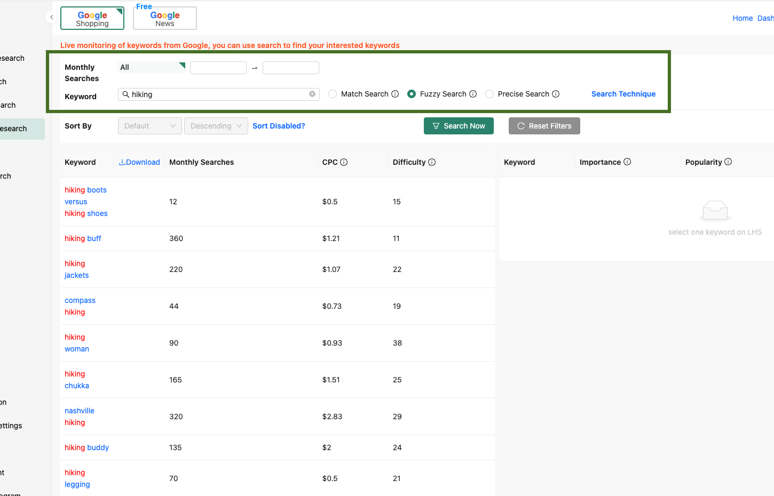Switch to the Google News tab
Screen dimensions: 774x496
tap(164, 18)
